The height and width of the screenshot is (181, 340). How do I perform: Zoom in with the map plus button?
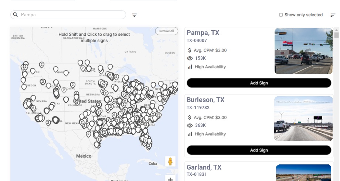pyautogui.click(x=170, y=179)
